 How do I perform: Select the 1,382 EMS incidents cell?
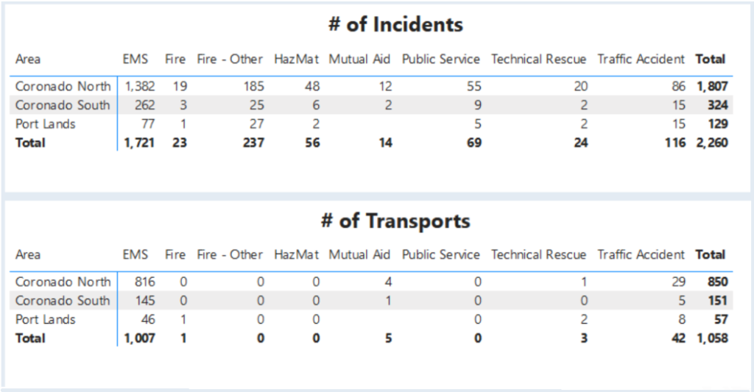click(140, 86)
